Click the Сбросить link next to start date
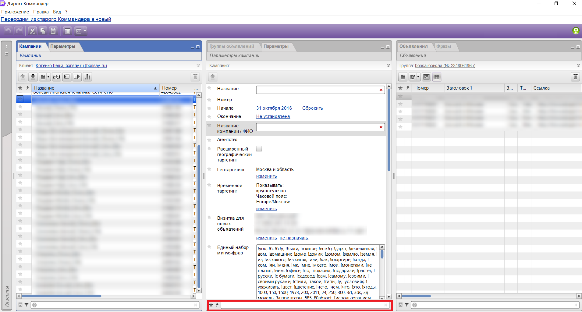 [312, 108]
